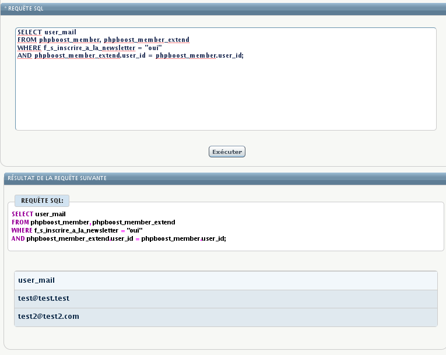The width and height of the screenshot is (446, 355).
Task: Click the user_mail column header in results table
Action: (x=36, y=280)
